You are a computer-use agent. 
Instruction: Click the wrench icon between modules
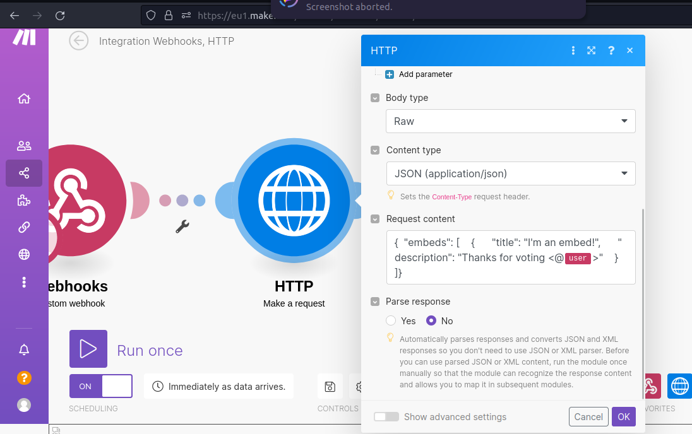click(x=182, y=226)
